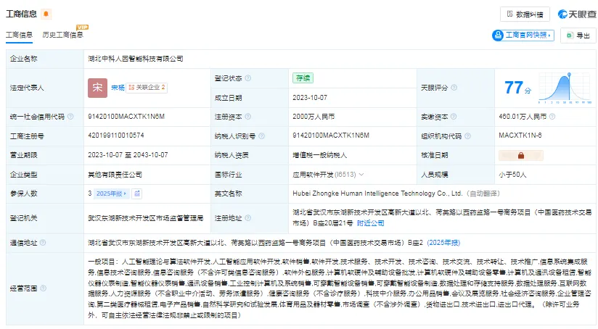Open the 关联企业 2 tag
598x329 pixels.
tap(147, 88)
